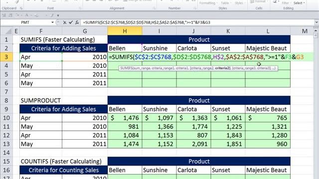This screenshot has width=319, height=179.
Task: Select the Sunshine cell in row 9
Action: coord(159,109)
